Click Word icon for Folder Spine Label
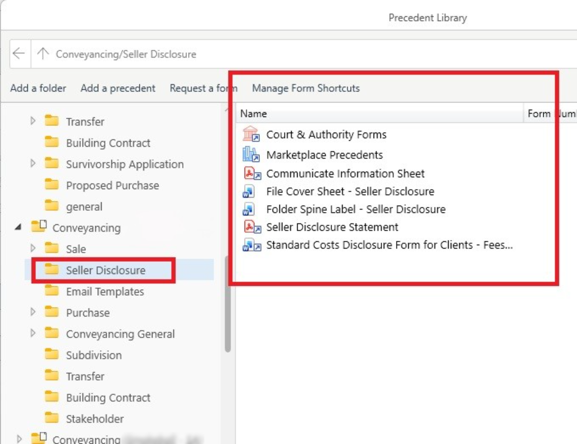The image size is (577, 444). (248, 209)
